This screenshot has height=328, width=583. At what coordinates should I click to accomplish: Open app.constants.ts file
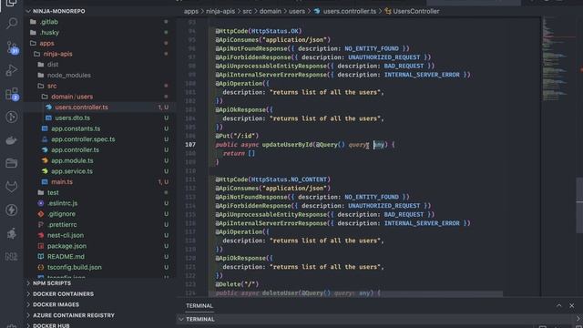point(76,128)
